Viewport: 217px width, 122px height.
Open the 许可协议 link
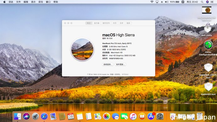125,75
